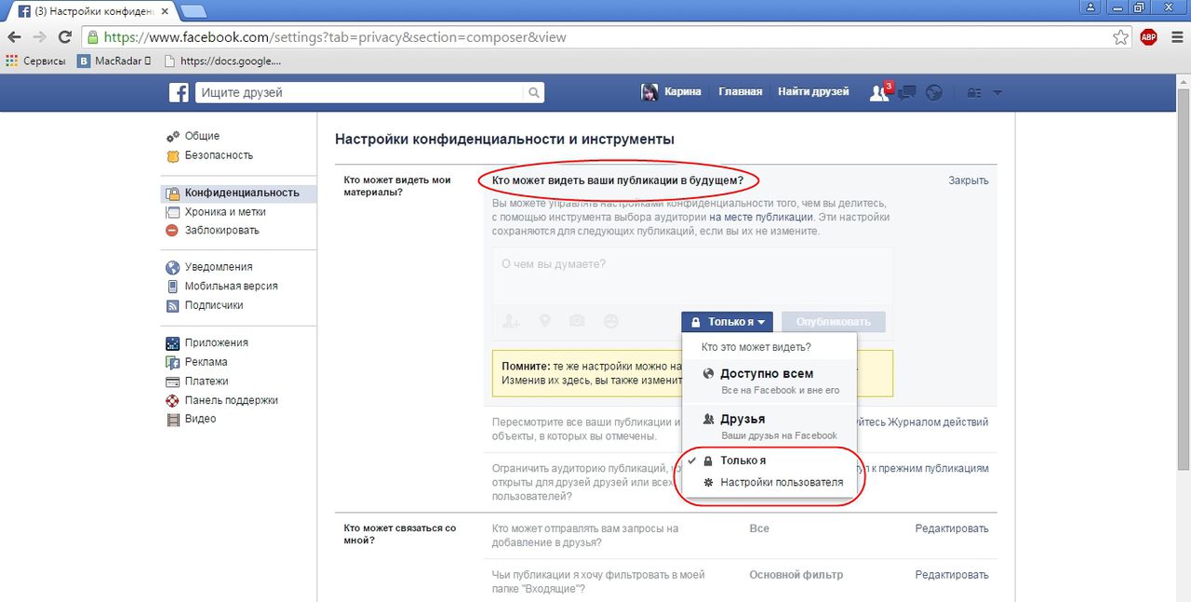The image size is (1191, 602).
Task: Click camera icon in composer
Action: [x=577, y=321]
